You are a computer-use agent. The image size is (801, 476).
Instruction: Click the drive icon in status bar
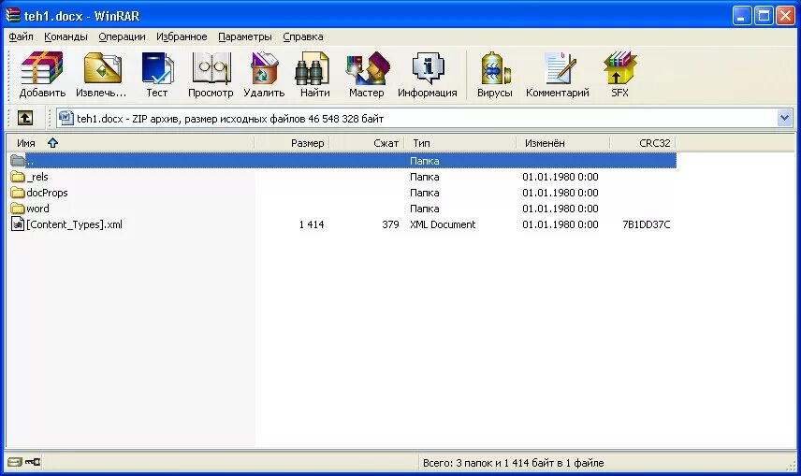tap(15, 462)
